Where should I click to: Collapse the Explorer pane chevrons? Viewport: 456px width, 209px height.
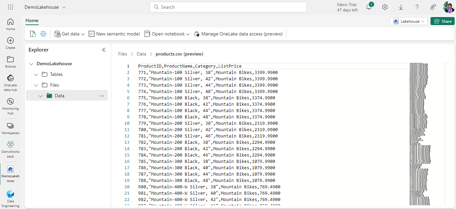[104, 50]
